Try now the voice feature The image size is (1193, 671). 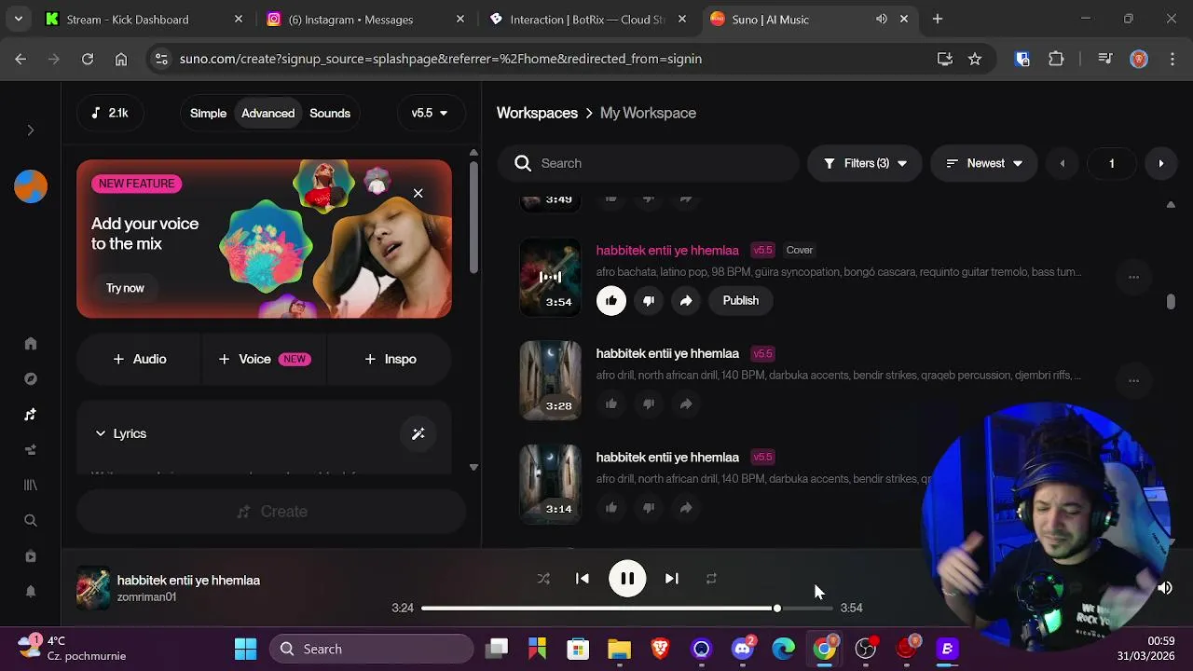pyautogui.click(x=125, y=288)
